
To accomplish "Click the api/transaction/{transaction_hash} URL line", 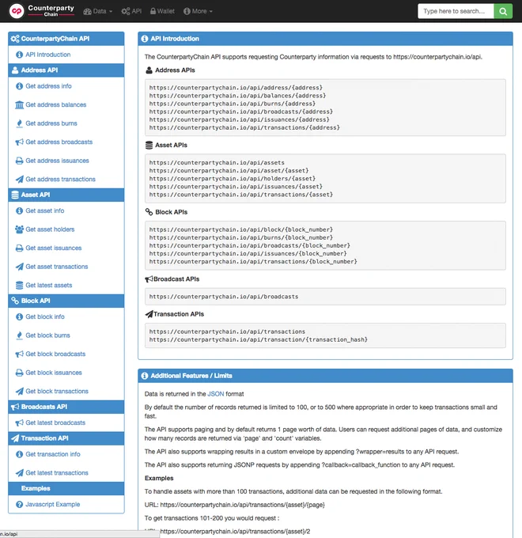I will coord(259,339).
